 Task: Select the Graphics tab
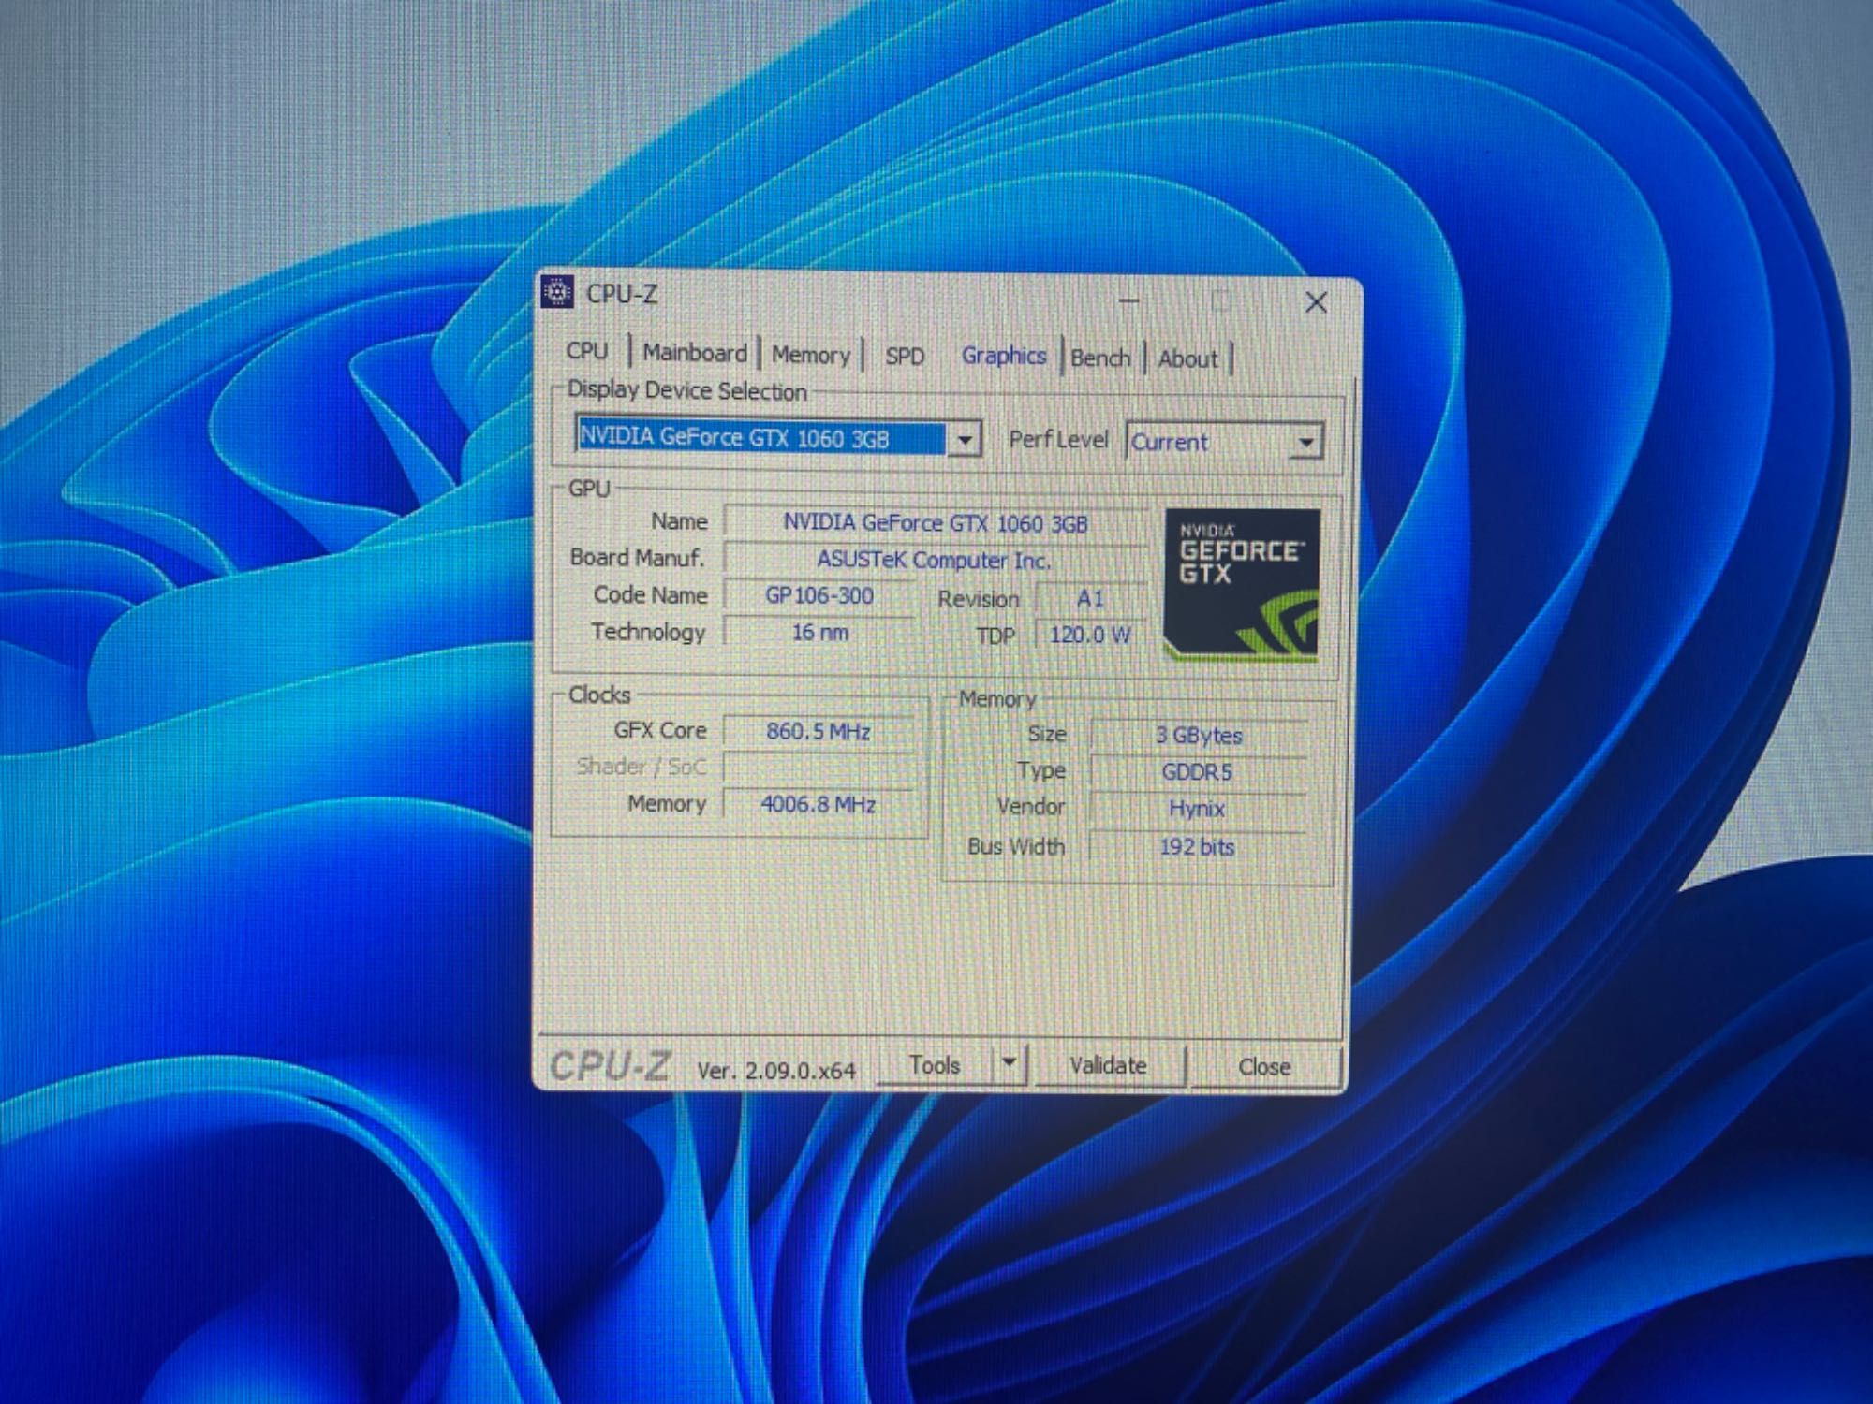click(1004, 356)
